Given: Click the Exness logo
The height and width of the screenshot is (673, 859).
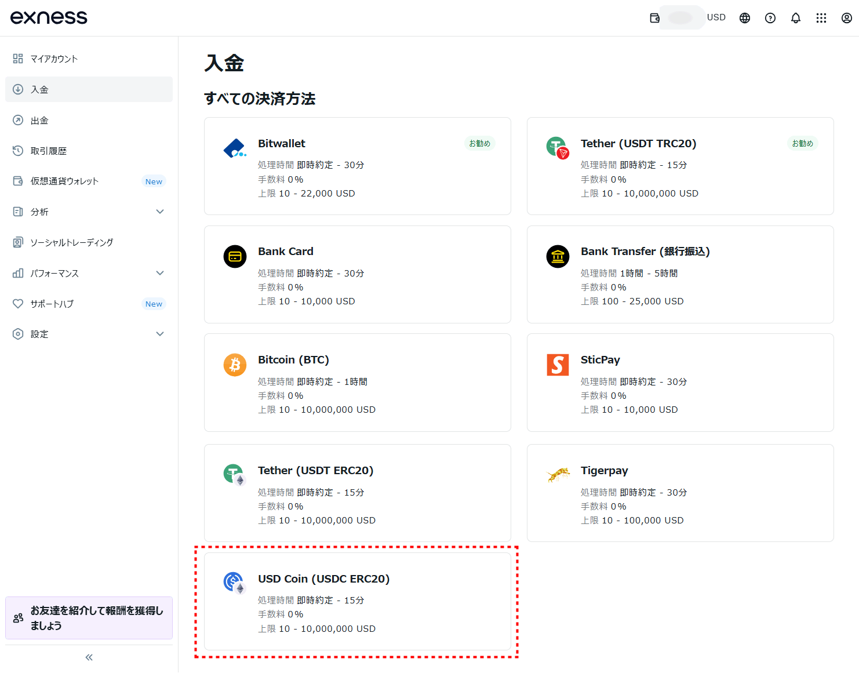Looking at the screenshot, I should click(49, 17).
